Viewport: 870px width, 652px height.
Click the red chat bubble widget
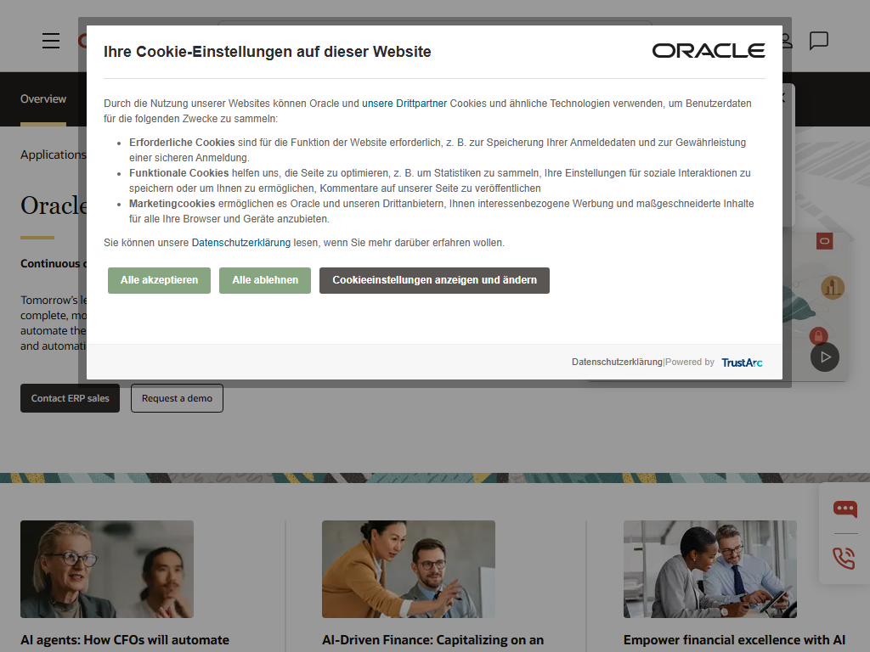(x=845, y=509)
